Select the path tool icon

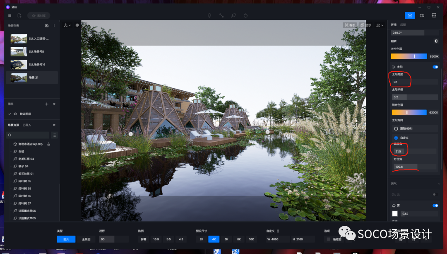221,15
